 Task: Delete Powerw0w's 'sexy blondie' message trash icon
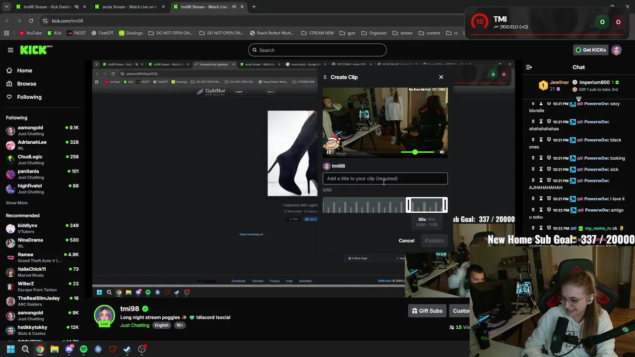[533, 104]
